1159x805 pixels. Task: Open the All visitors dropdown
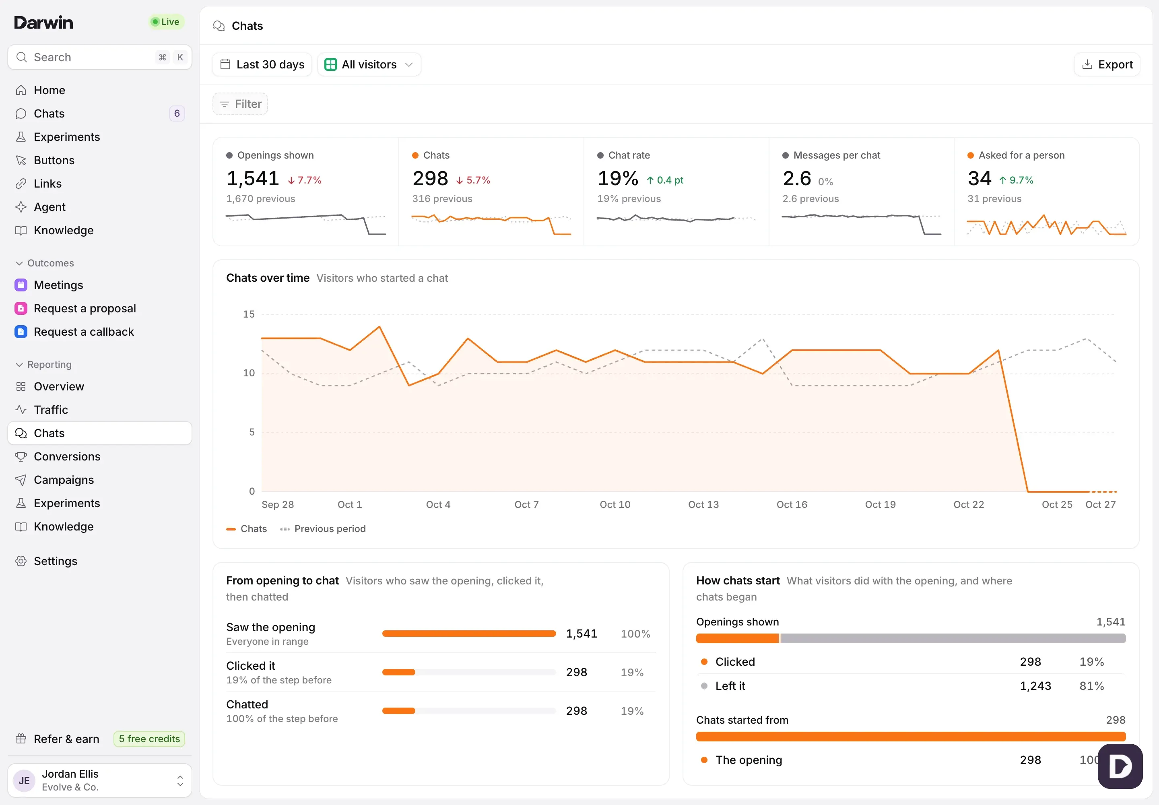369,64
